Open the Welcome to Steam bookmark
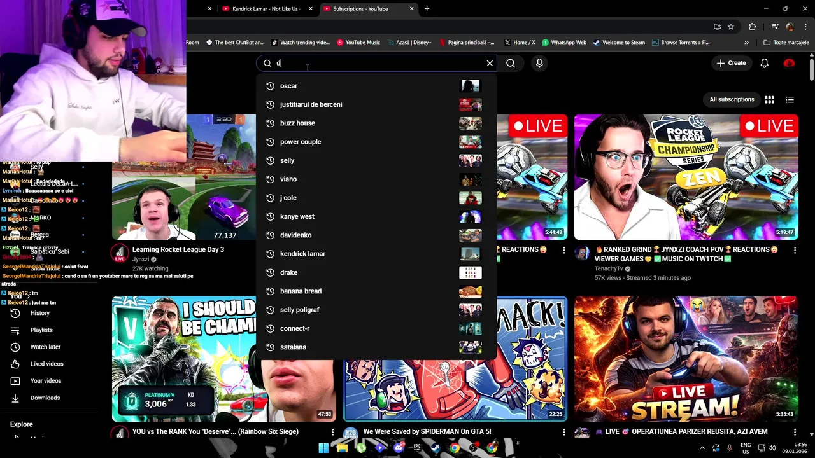Viewport: 815px width, 458px height. click(x=619, y=43)
